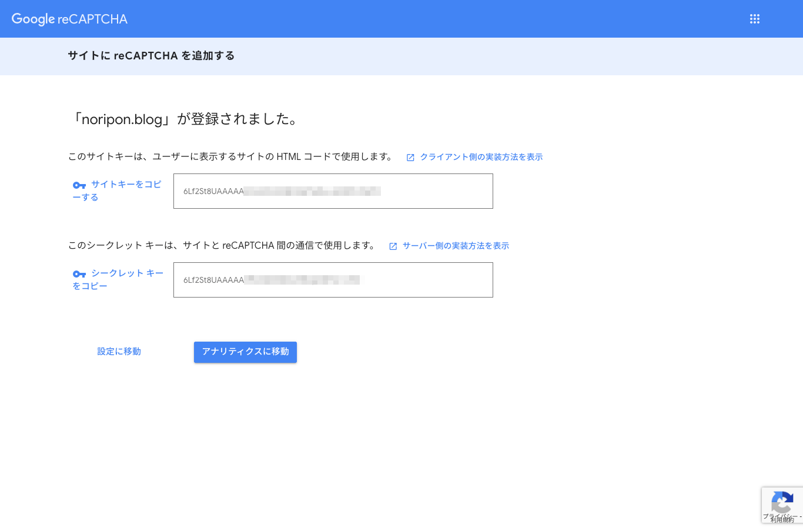The image size is (803, 531).
Task: Open the 利用規約 link on reCAPTCHA badge
Action: click(782, 519)
